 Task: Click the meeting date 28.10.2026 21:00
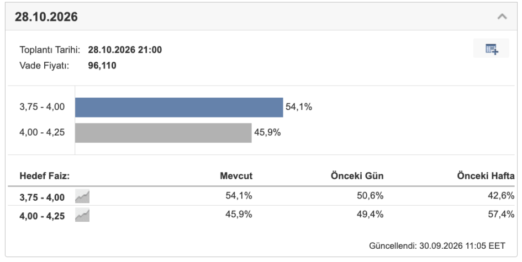[x=125, y=50]
